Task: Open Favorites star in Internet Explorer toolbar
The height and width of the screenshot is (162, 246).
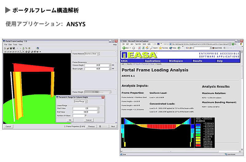Action: click(163, 48)
